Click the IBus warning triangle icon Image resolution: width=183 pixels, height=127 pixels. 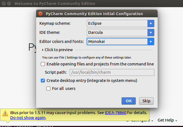[5, 114]
